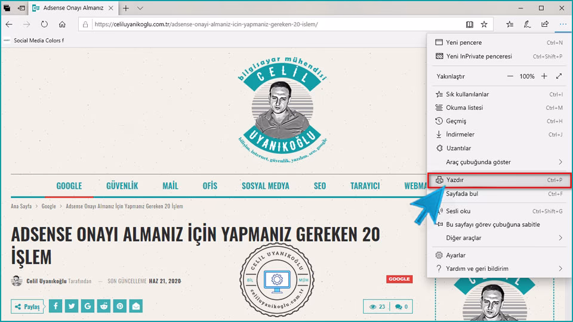Click the address bar URL
573x322 pixels.
(x=206, y=24)
